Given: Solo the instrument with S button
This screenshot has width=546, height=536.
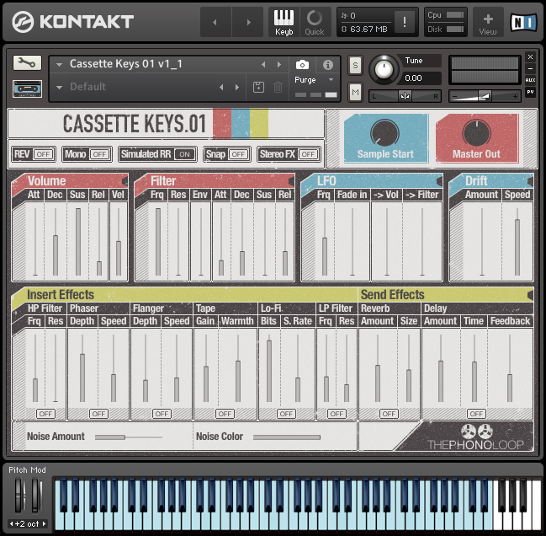Looking at the screenshot, I should [x=355, y=66].
